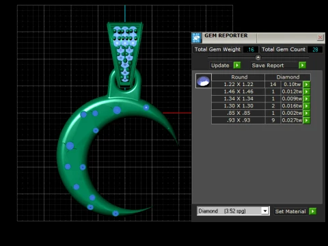Image resolution: width=328 pixels, height=246 pixels.
Task: Select the .93 X .93 size cell
Action: click(x=238, y=120)
